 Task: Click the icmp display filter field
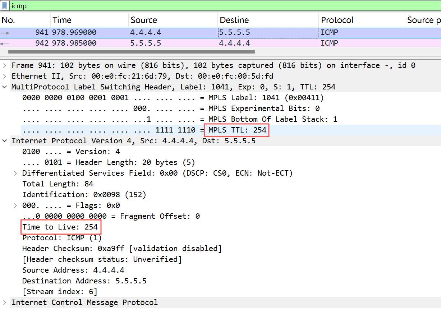(x=225, y=6)
